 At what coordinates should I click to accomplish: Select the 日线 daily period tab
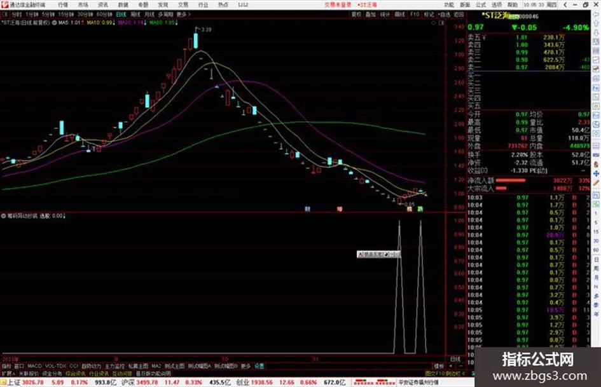[x=121, y=14]
